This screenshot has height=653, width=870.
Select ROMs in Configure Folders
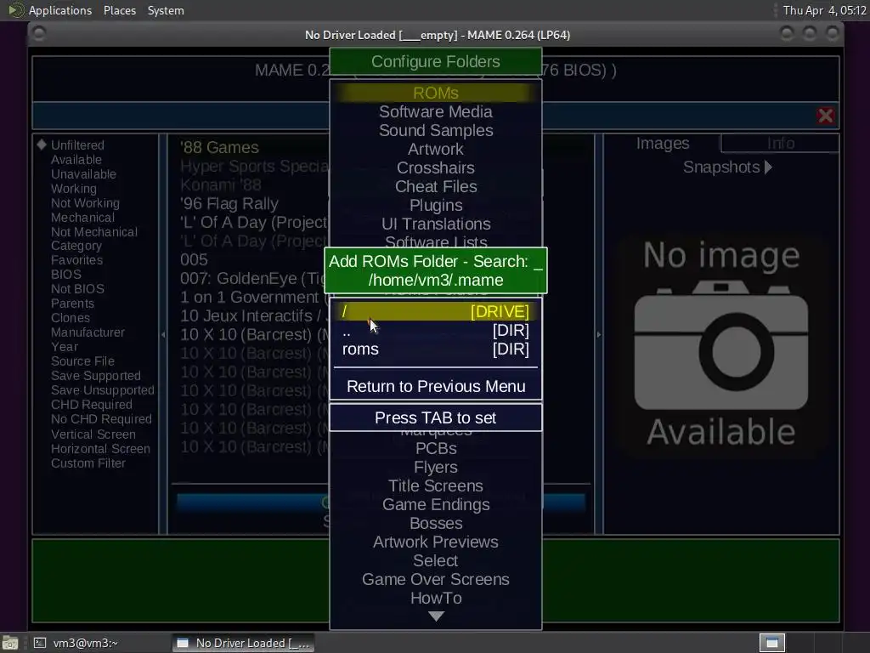click(x=436, y=93)
